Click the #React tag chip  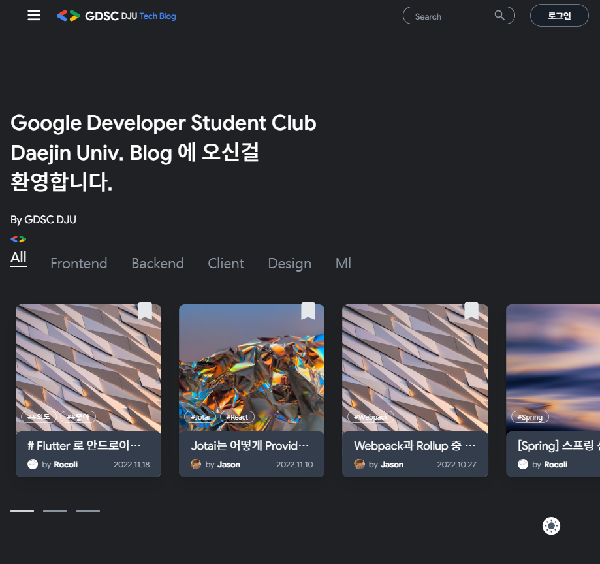[x=237, y=417]
